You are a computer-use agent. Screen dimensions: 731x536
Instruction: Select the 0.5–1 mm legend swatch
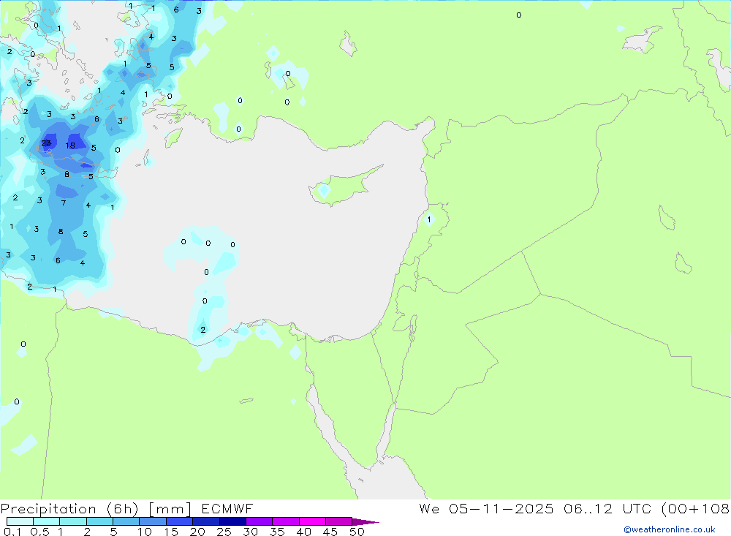coord(47,521)
